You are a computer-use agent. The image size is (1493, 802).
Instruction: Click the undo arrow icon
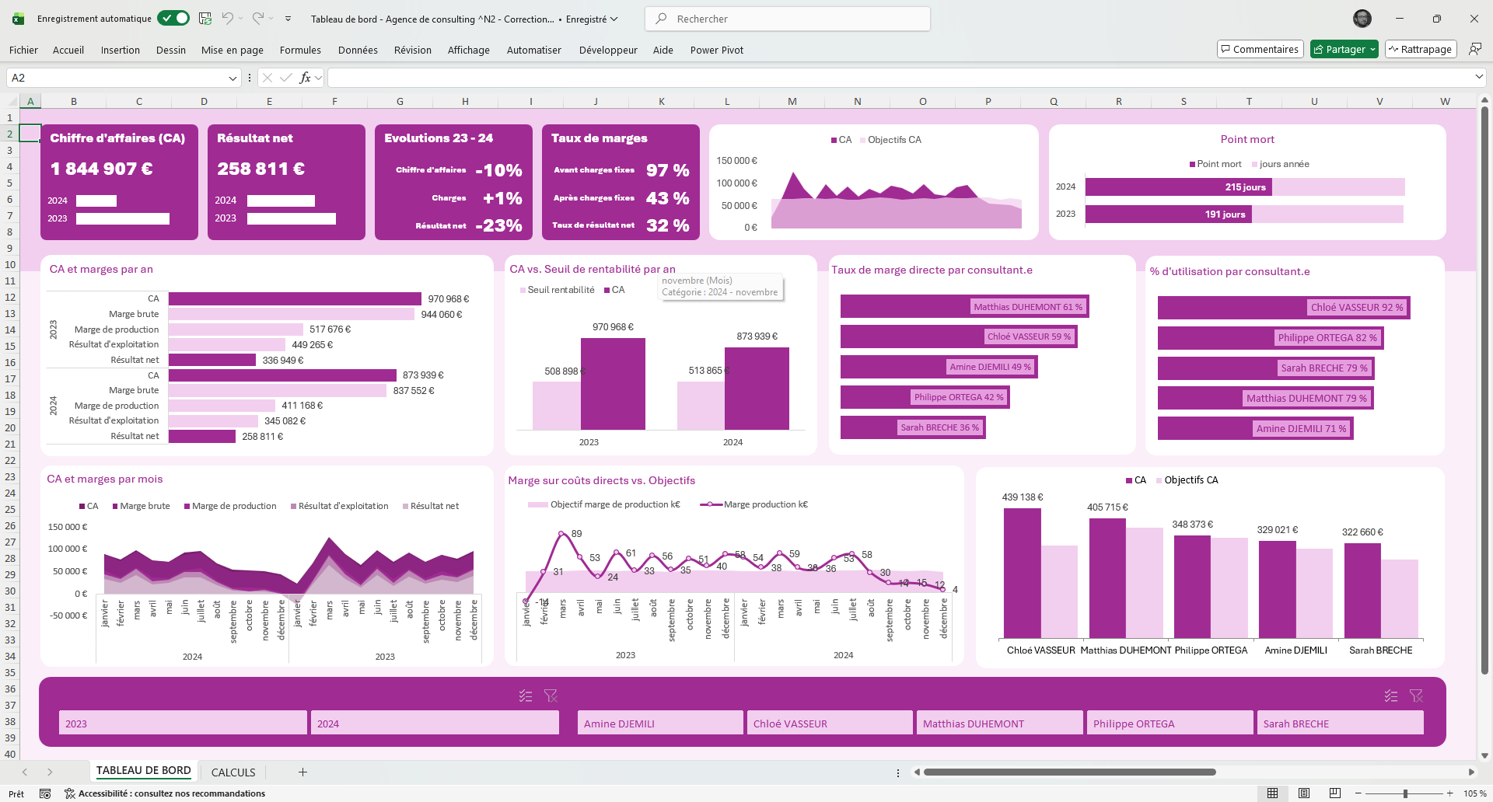click(227, 18)
